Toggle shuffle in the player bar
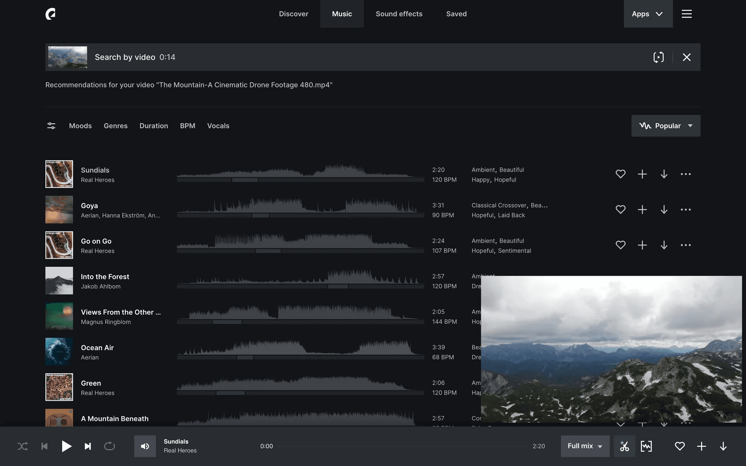Screen dimensions: 746x466 [23, 446]
